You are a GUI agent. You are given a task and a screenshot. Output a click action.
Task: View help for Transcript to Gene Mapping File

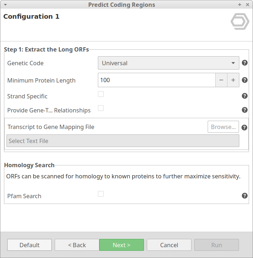coord(245,127)
